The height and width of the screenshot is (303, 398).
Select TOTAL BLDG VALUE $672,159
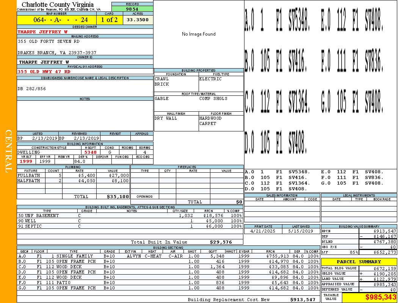(385, 268)
